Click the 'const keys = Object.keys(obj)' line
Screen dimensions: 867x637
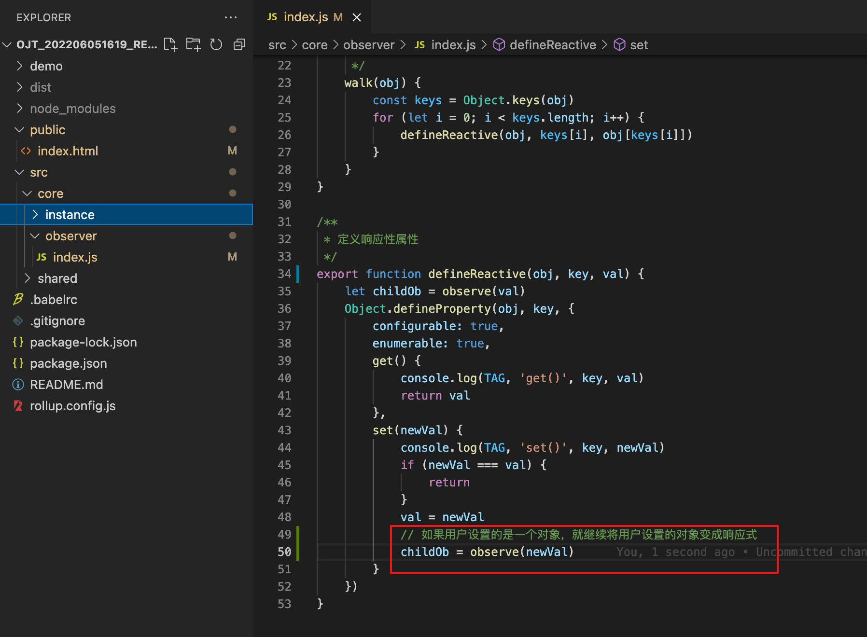coord(473,100)
